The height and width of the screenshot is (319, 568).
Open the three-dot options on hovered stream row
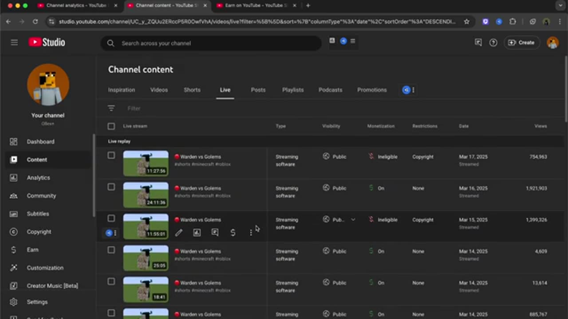(x=251, y=233)
